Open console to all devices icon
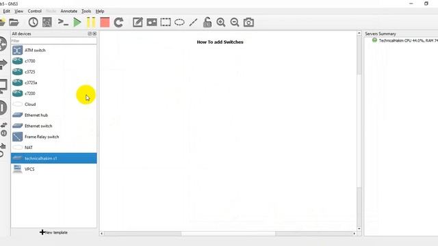This screenshot has width=438, height=246. (63, 23)
